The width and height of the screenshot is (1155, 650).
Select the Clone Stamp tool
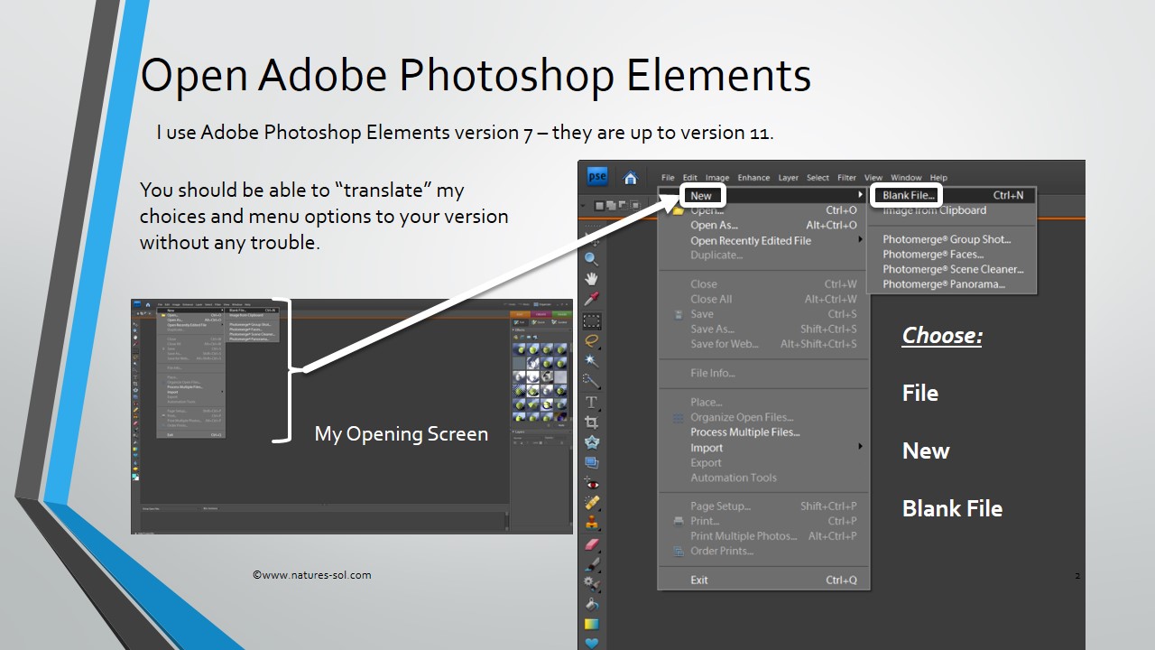(x=591, y=523)
